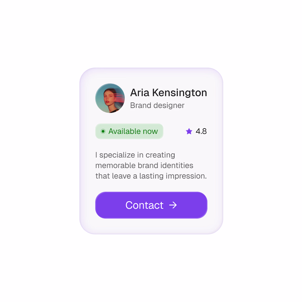Click the first name Aria
This screenshot has height=302, width=302.
coord(140,93)
